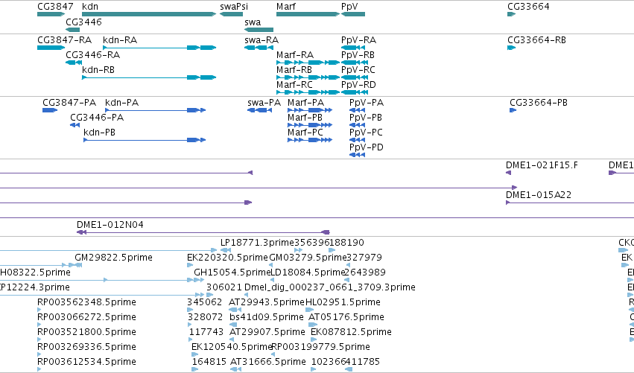Click the RP003562348.5prime EST

pos(86,302)
